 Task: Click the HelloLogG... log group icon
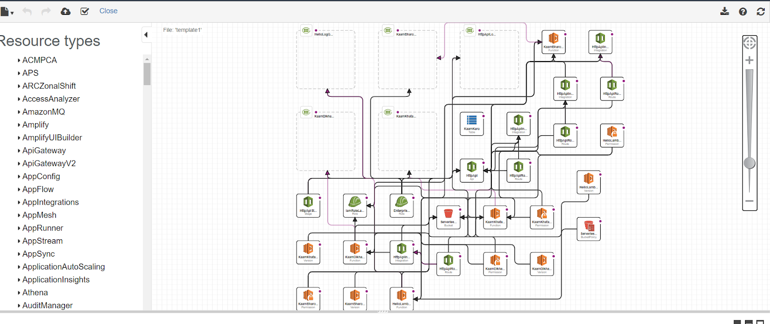click(x=306, y=30)
